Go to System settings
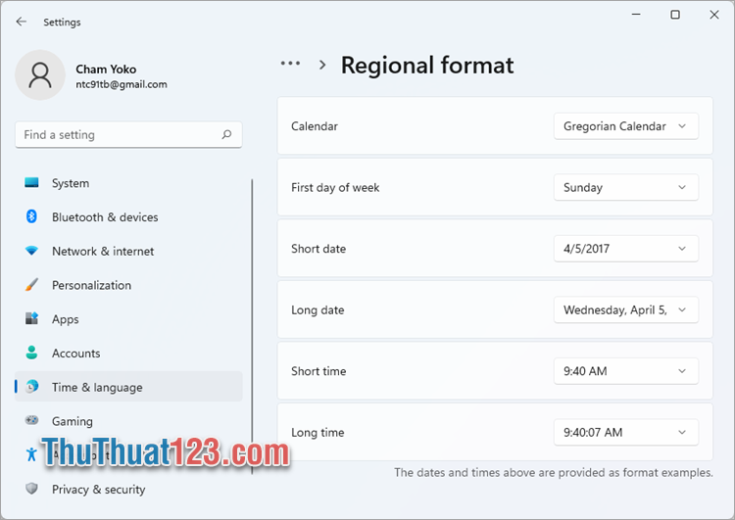 click(128, 183)
